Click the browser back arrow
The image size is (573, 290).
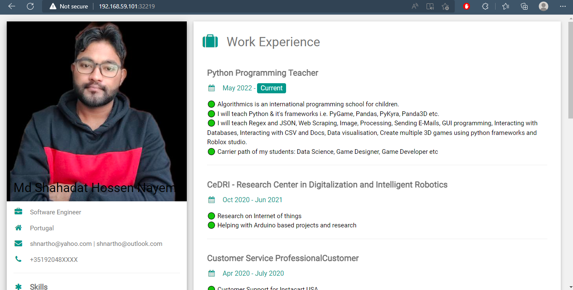[x=12, y=6]
